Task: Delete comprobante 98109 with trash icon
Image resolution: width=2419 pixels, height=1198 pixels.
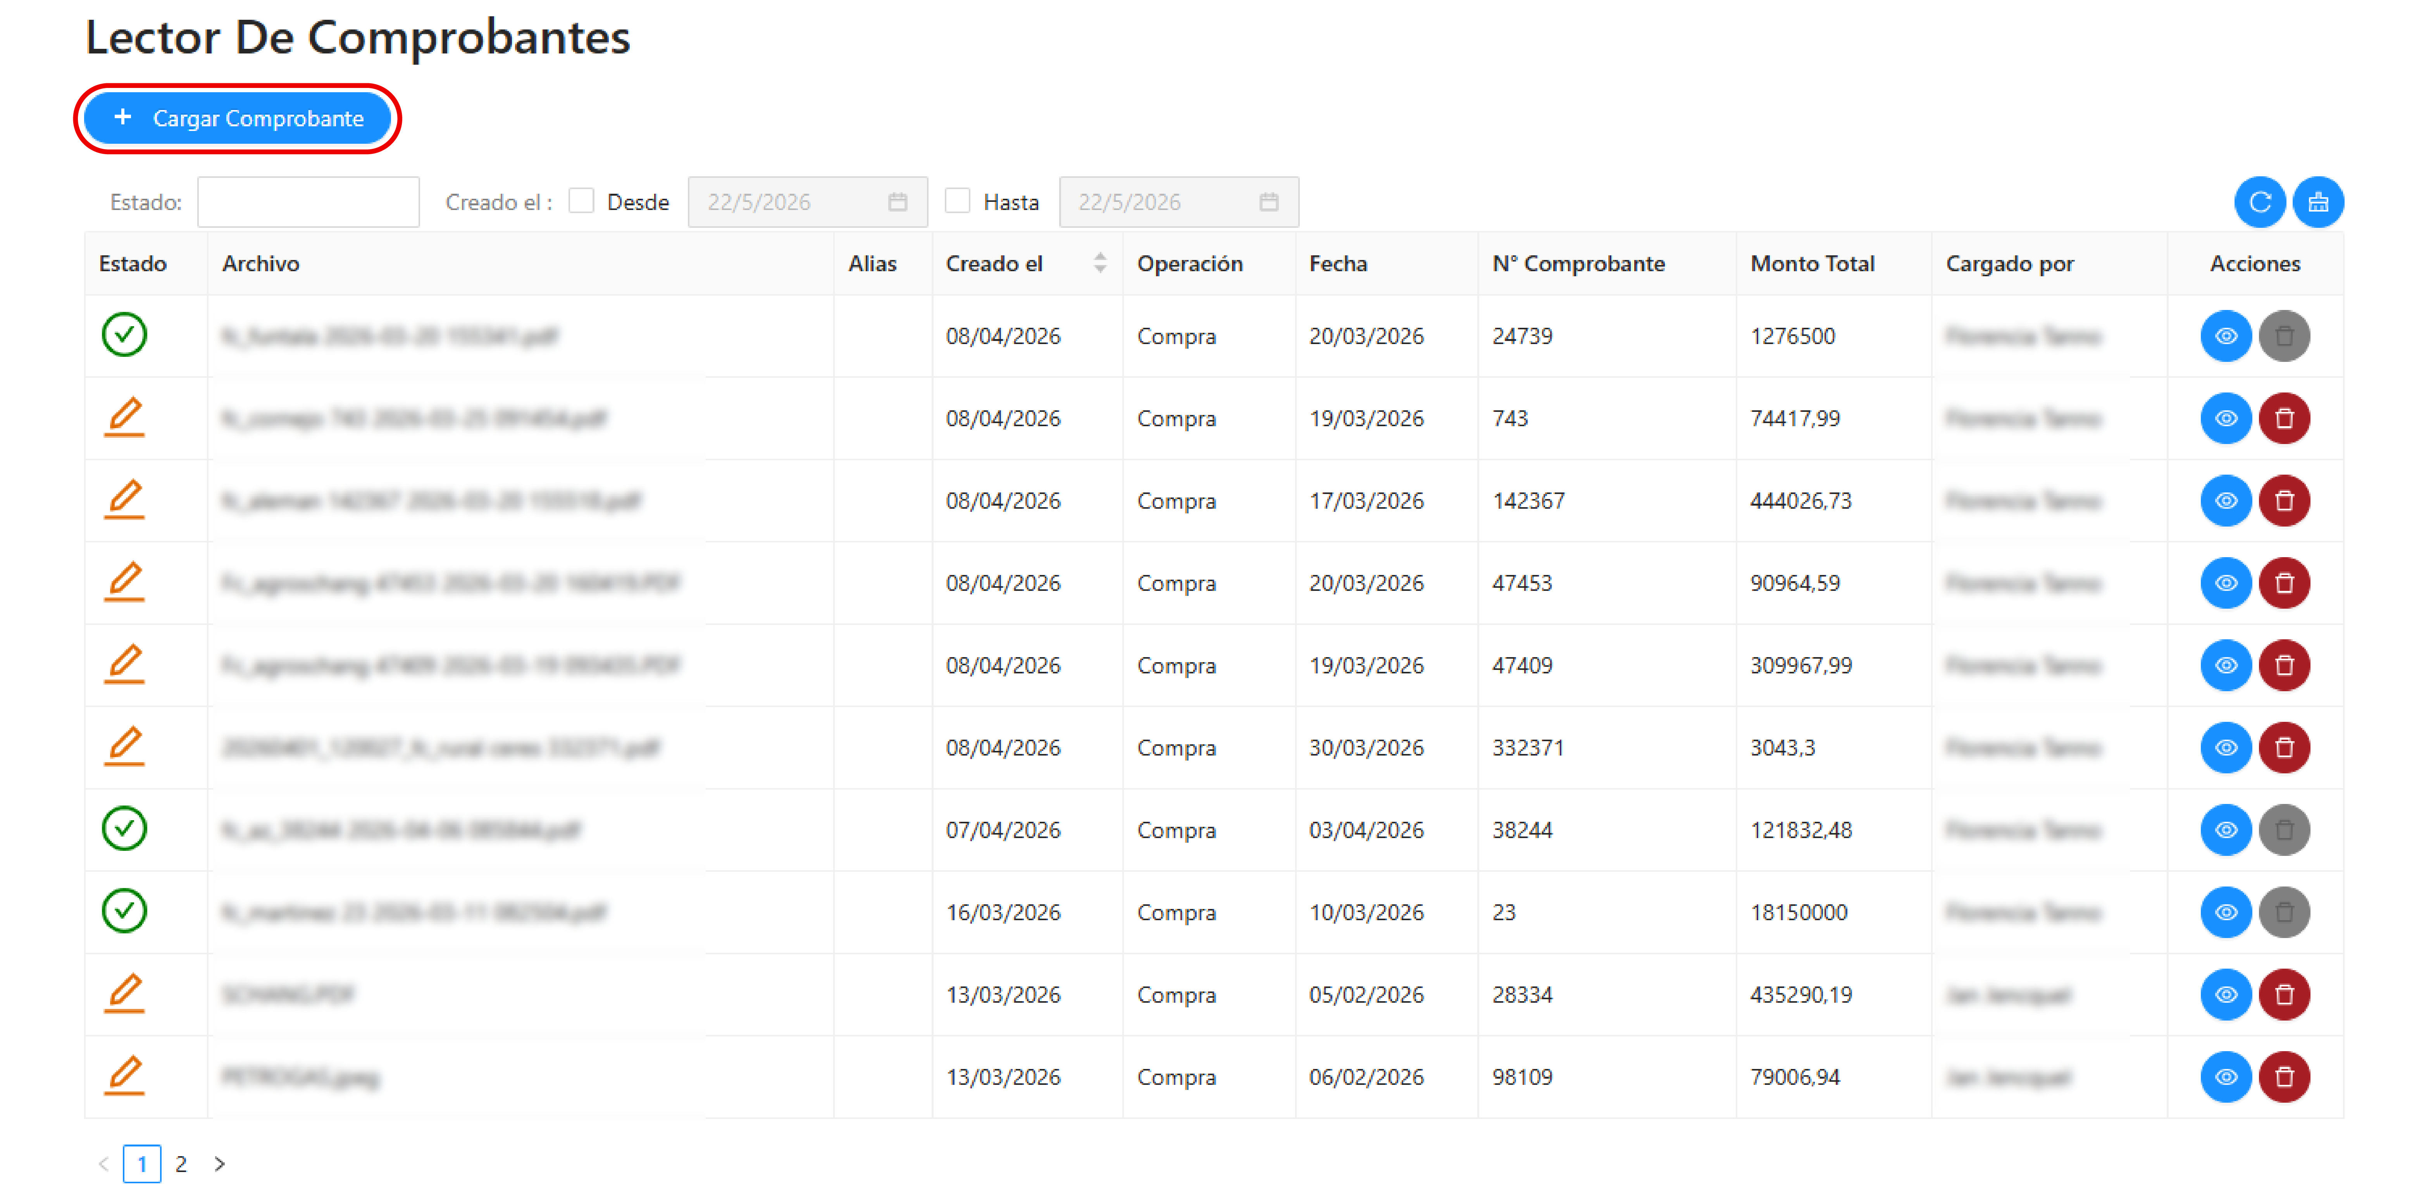Action: 2284,1077
